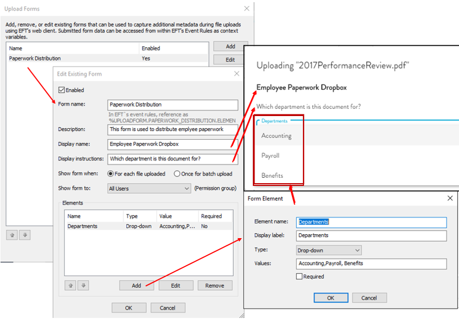This screenshot has width=459, height=319.
Task: Close the Form Element dialog
Action: pyautogui.click(x=450, y=198)
